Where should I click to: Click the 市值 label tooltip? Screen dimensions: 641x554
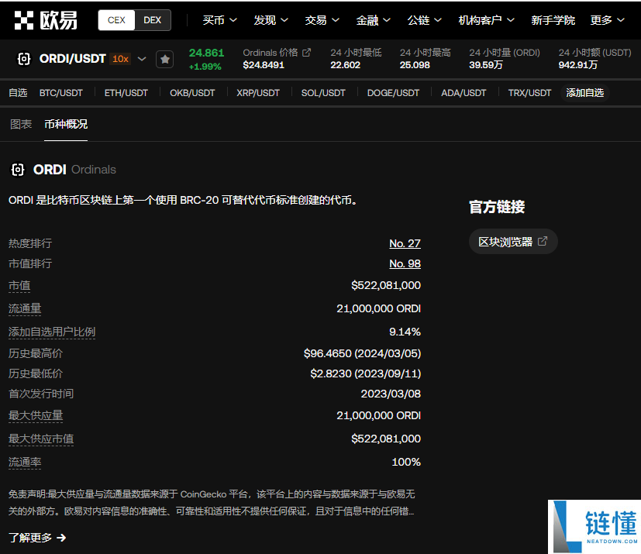(x=19, y=286)
